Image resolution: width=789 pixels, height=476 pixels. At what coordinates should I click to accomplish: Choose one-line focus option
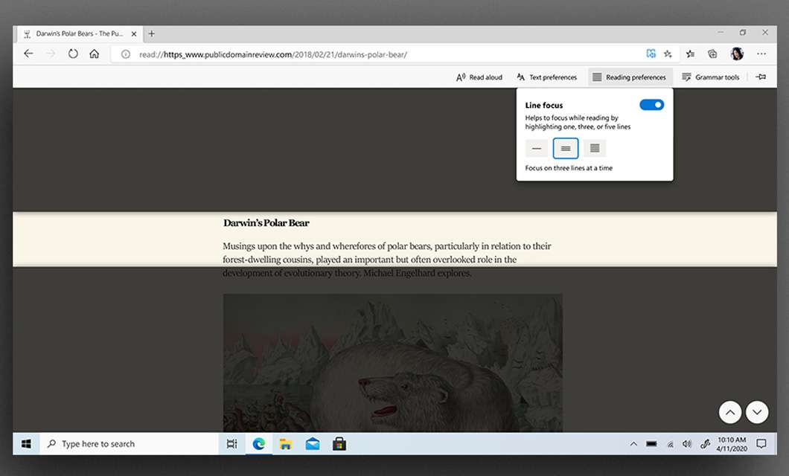(x=537, y=148)
